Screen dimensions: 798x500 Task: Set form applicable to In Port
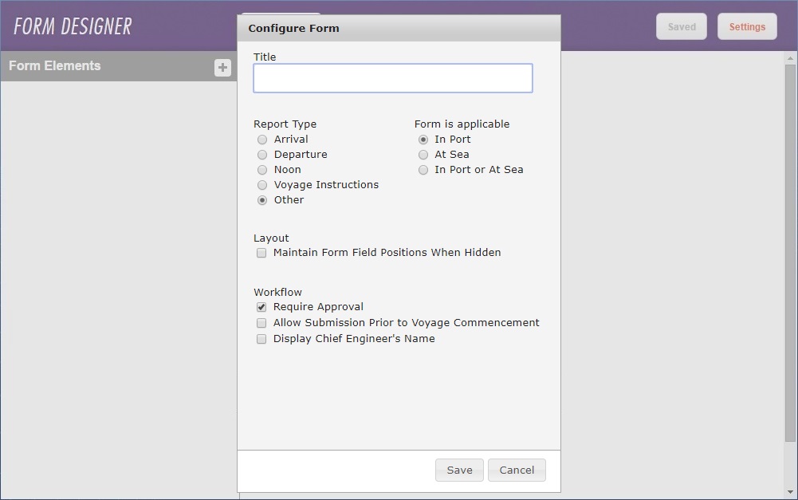pos(423,139)
